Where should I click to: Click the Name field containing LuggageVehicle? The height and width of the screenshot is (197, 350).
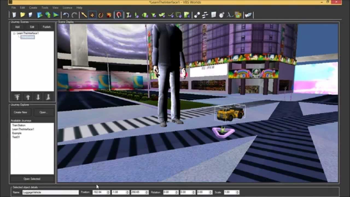(x=50, y=192)
